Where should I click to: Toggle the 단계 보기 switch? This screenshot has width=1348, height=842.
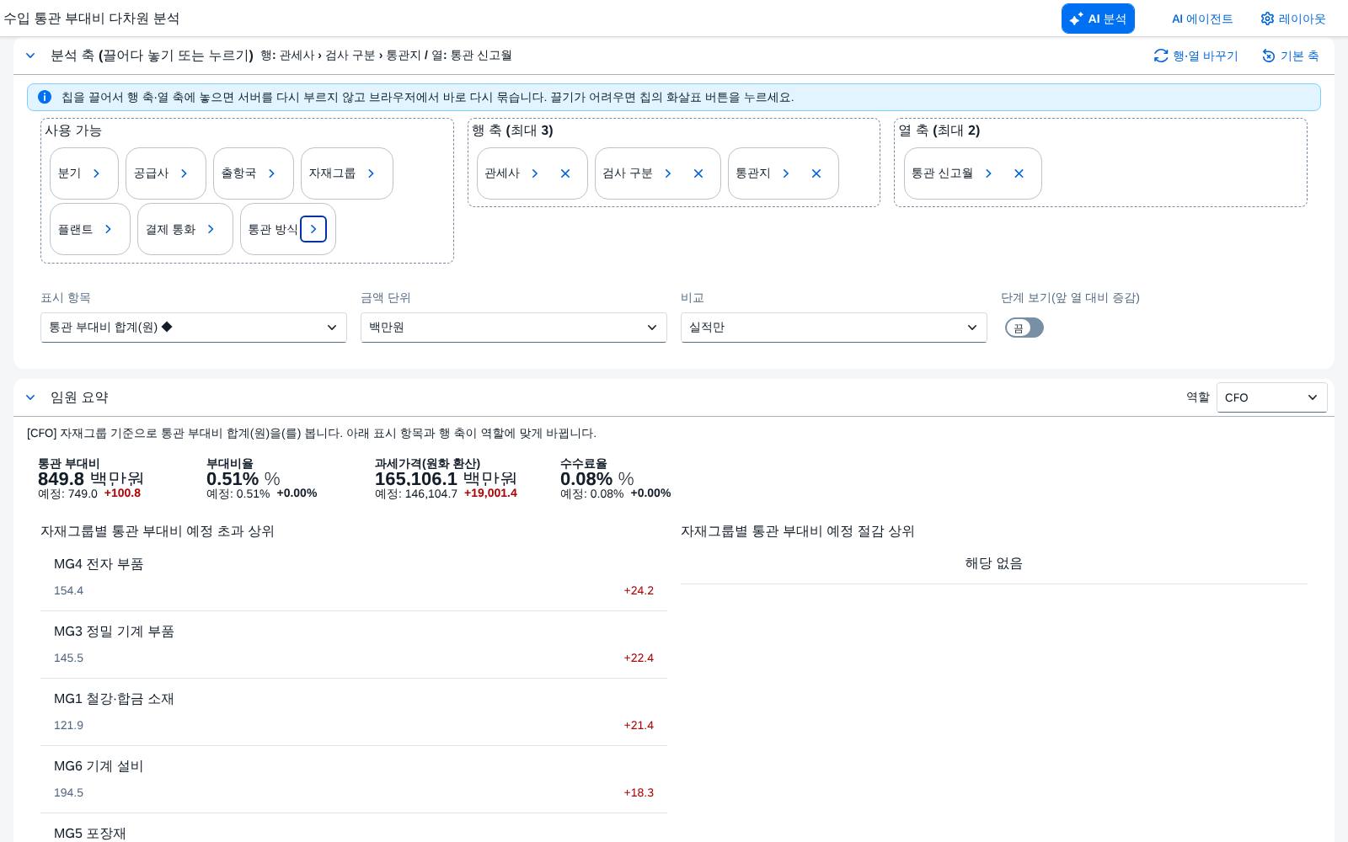[1024, 328]
